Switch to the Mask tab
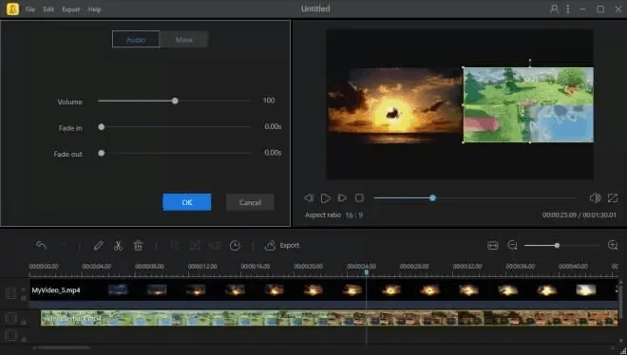627x355 pixels. (184, 40)
